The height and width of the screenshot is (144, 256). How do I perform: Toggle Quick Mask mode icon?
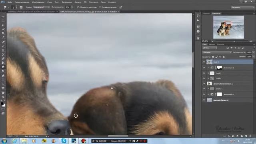click(3, 109)
